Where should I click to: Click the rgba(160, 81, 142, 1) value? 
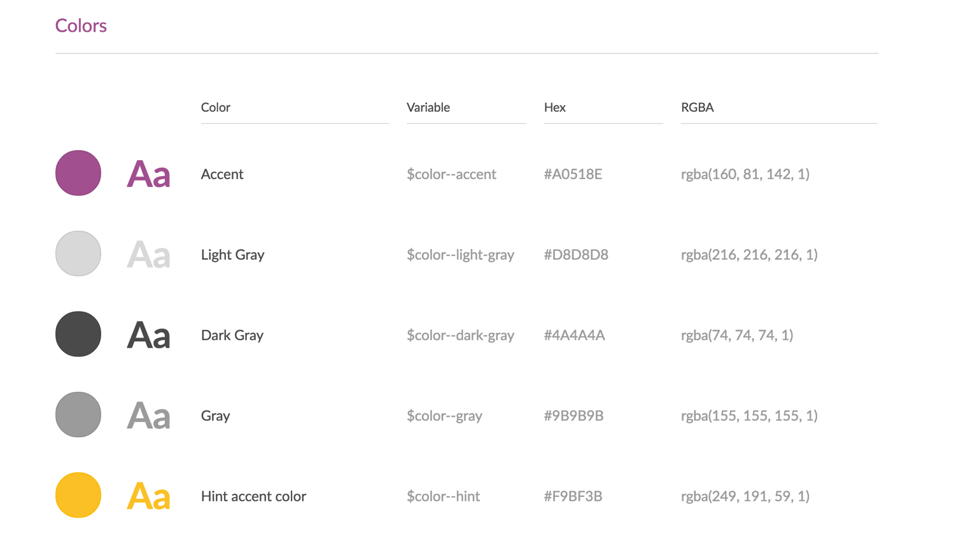click(745, 174)
